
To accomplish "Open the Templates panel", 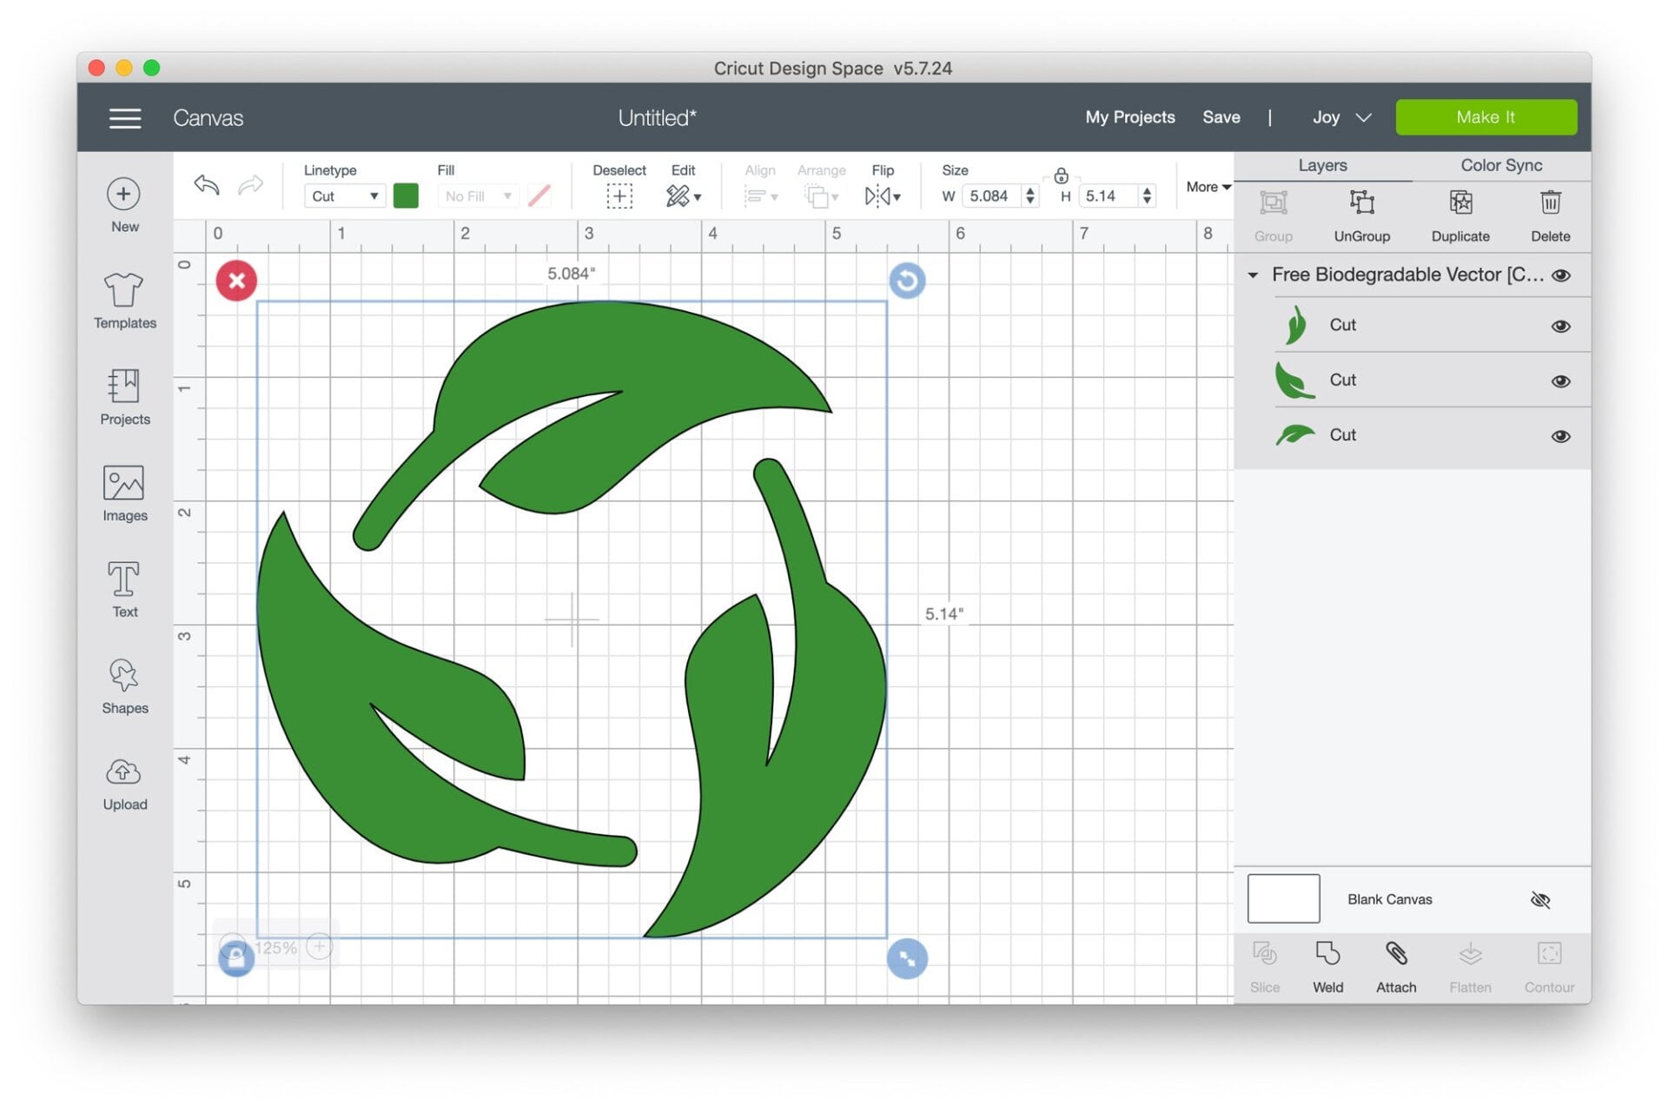I will (124, 301).
